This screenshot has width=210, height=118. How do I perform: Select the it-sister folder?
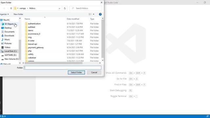tap(31, 41)
